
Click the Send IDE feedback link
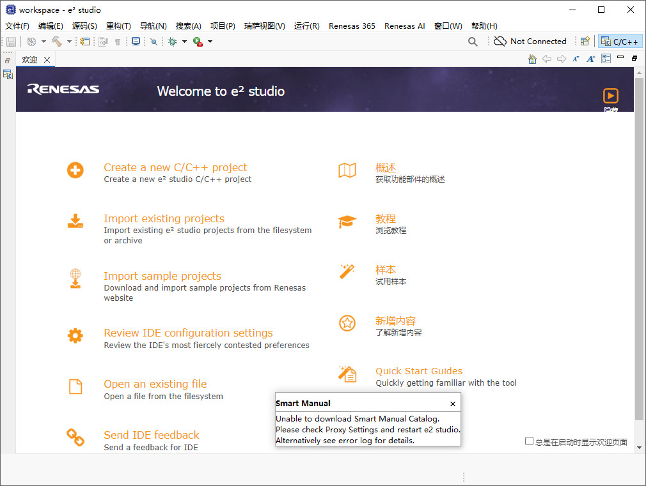(152, 435)
